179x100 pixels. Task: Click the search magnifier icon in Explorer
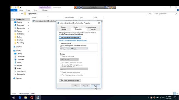point(176,14)
